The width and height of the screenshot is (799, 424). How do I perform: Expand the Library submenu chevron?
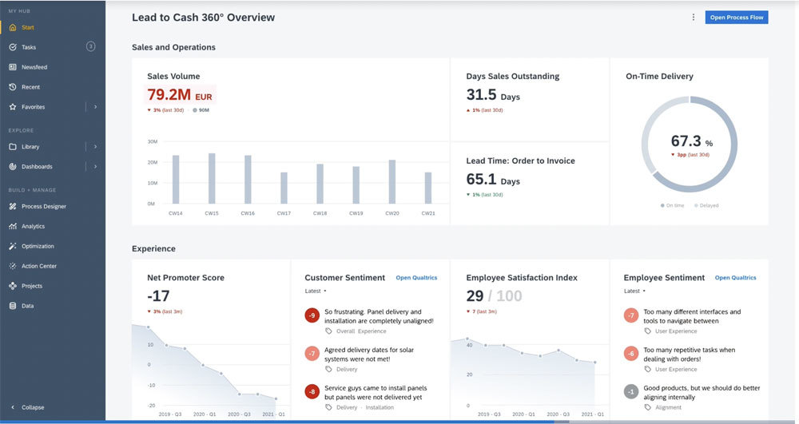tap(95, 147)
